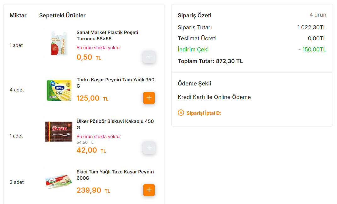Open Torku Kaşar Peyniri Tam Yağlı title
The width and height of the screenshot is (337, 204).
[x=115, y=83]
